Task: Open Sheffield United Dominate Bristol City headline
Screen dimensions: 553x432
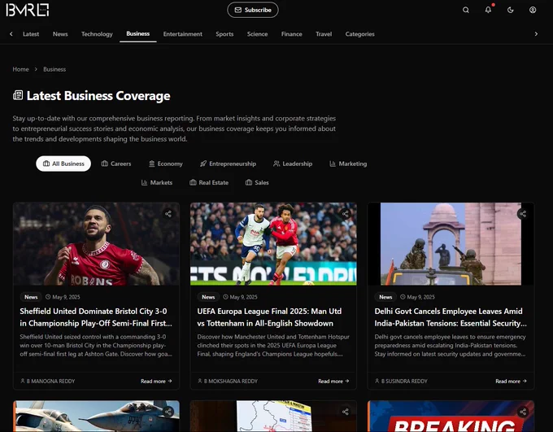Action: pyautogui.click(x=96, y=317)
